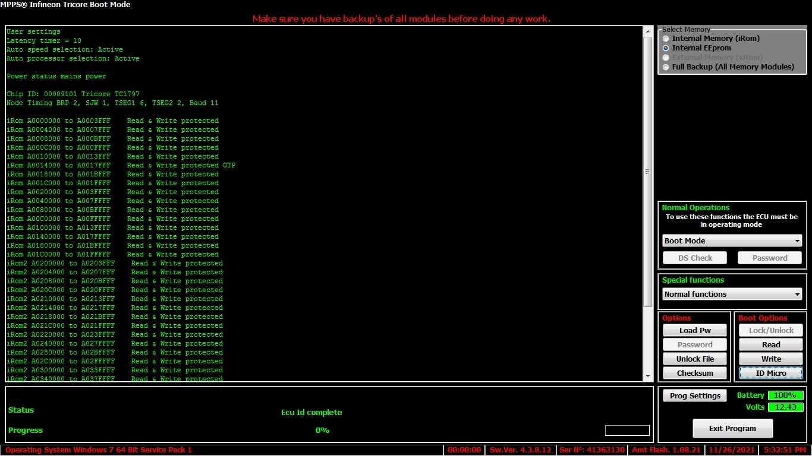Viewport: 812px width, 456px height.
Task: Click iRom A01C0000 to A01FFFFF row
Action: 112,254
